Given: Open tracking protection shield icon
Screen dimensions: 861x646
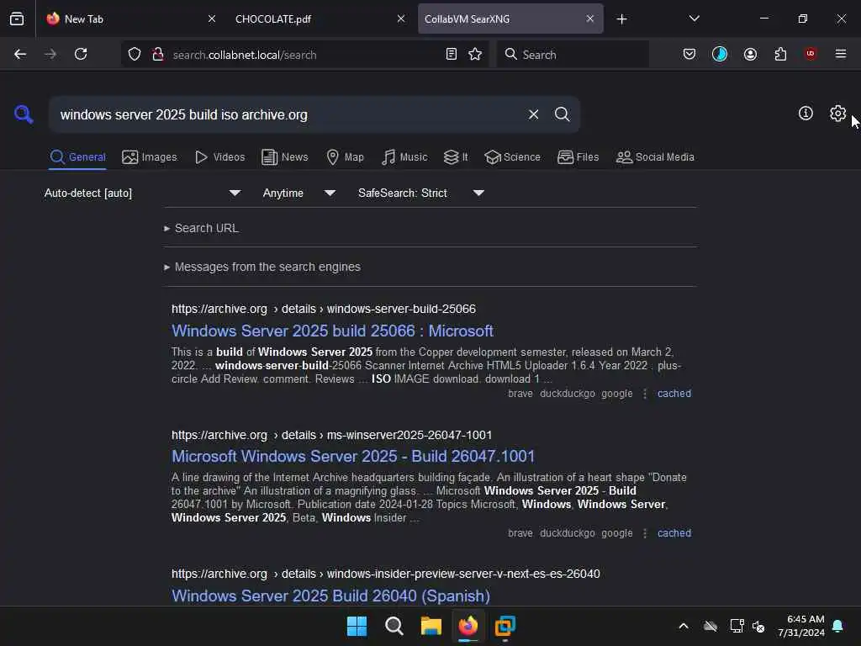Looking at the screenshot, I should 135,54.
